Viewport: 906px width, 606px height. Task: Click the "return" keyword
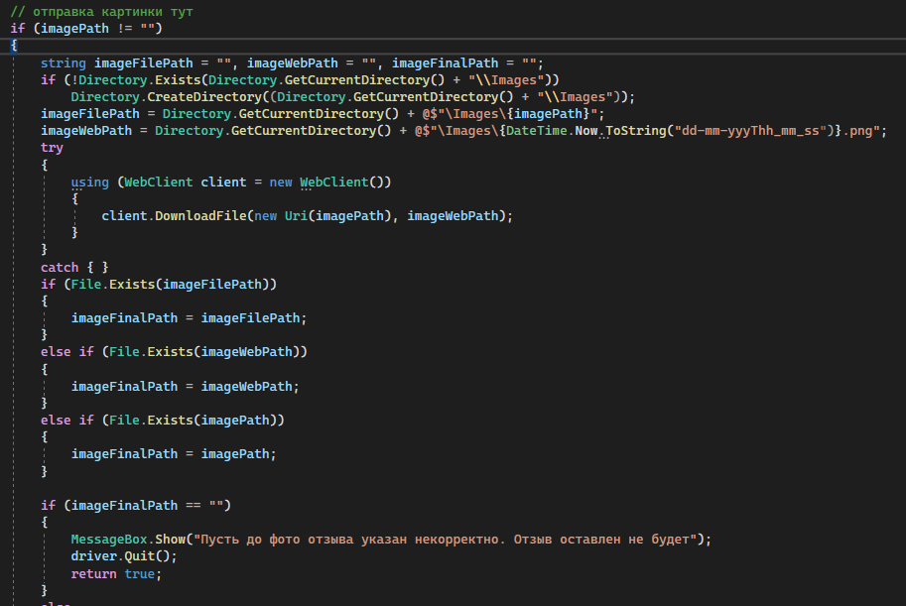click(x=93, y=574)
